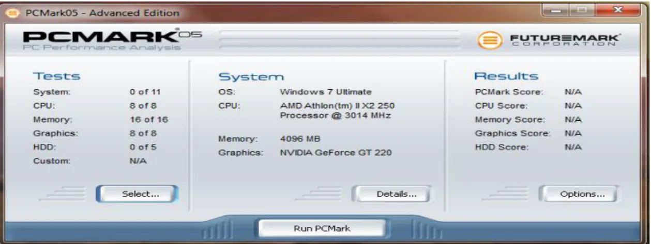651x244 pixels.
Task: Click the CPU Score label
Action: tap(501, 106)
